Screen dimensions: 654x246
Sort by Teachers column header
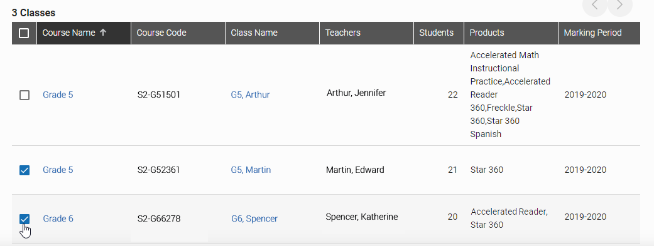(x=343, y=33)
